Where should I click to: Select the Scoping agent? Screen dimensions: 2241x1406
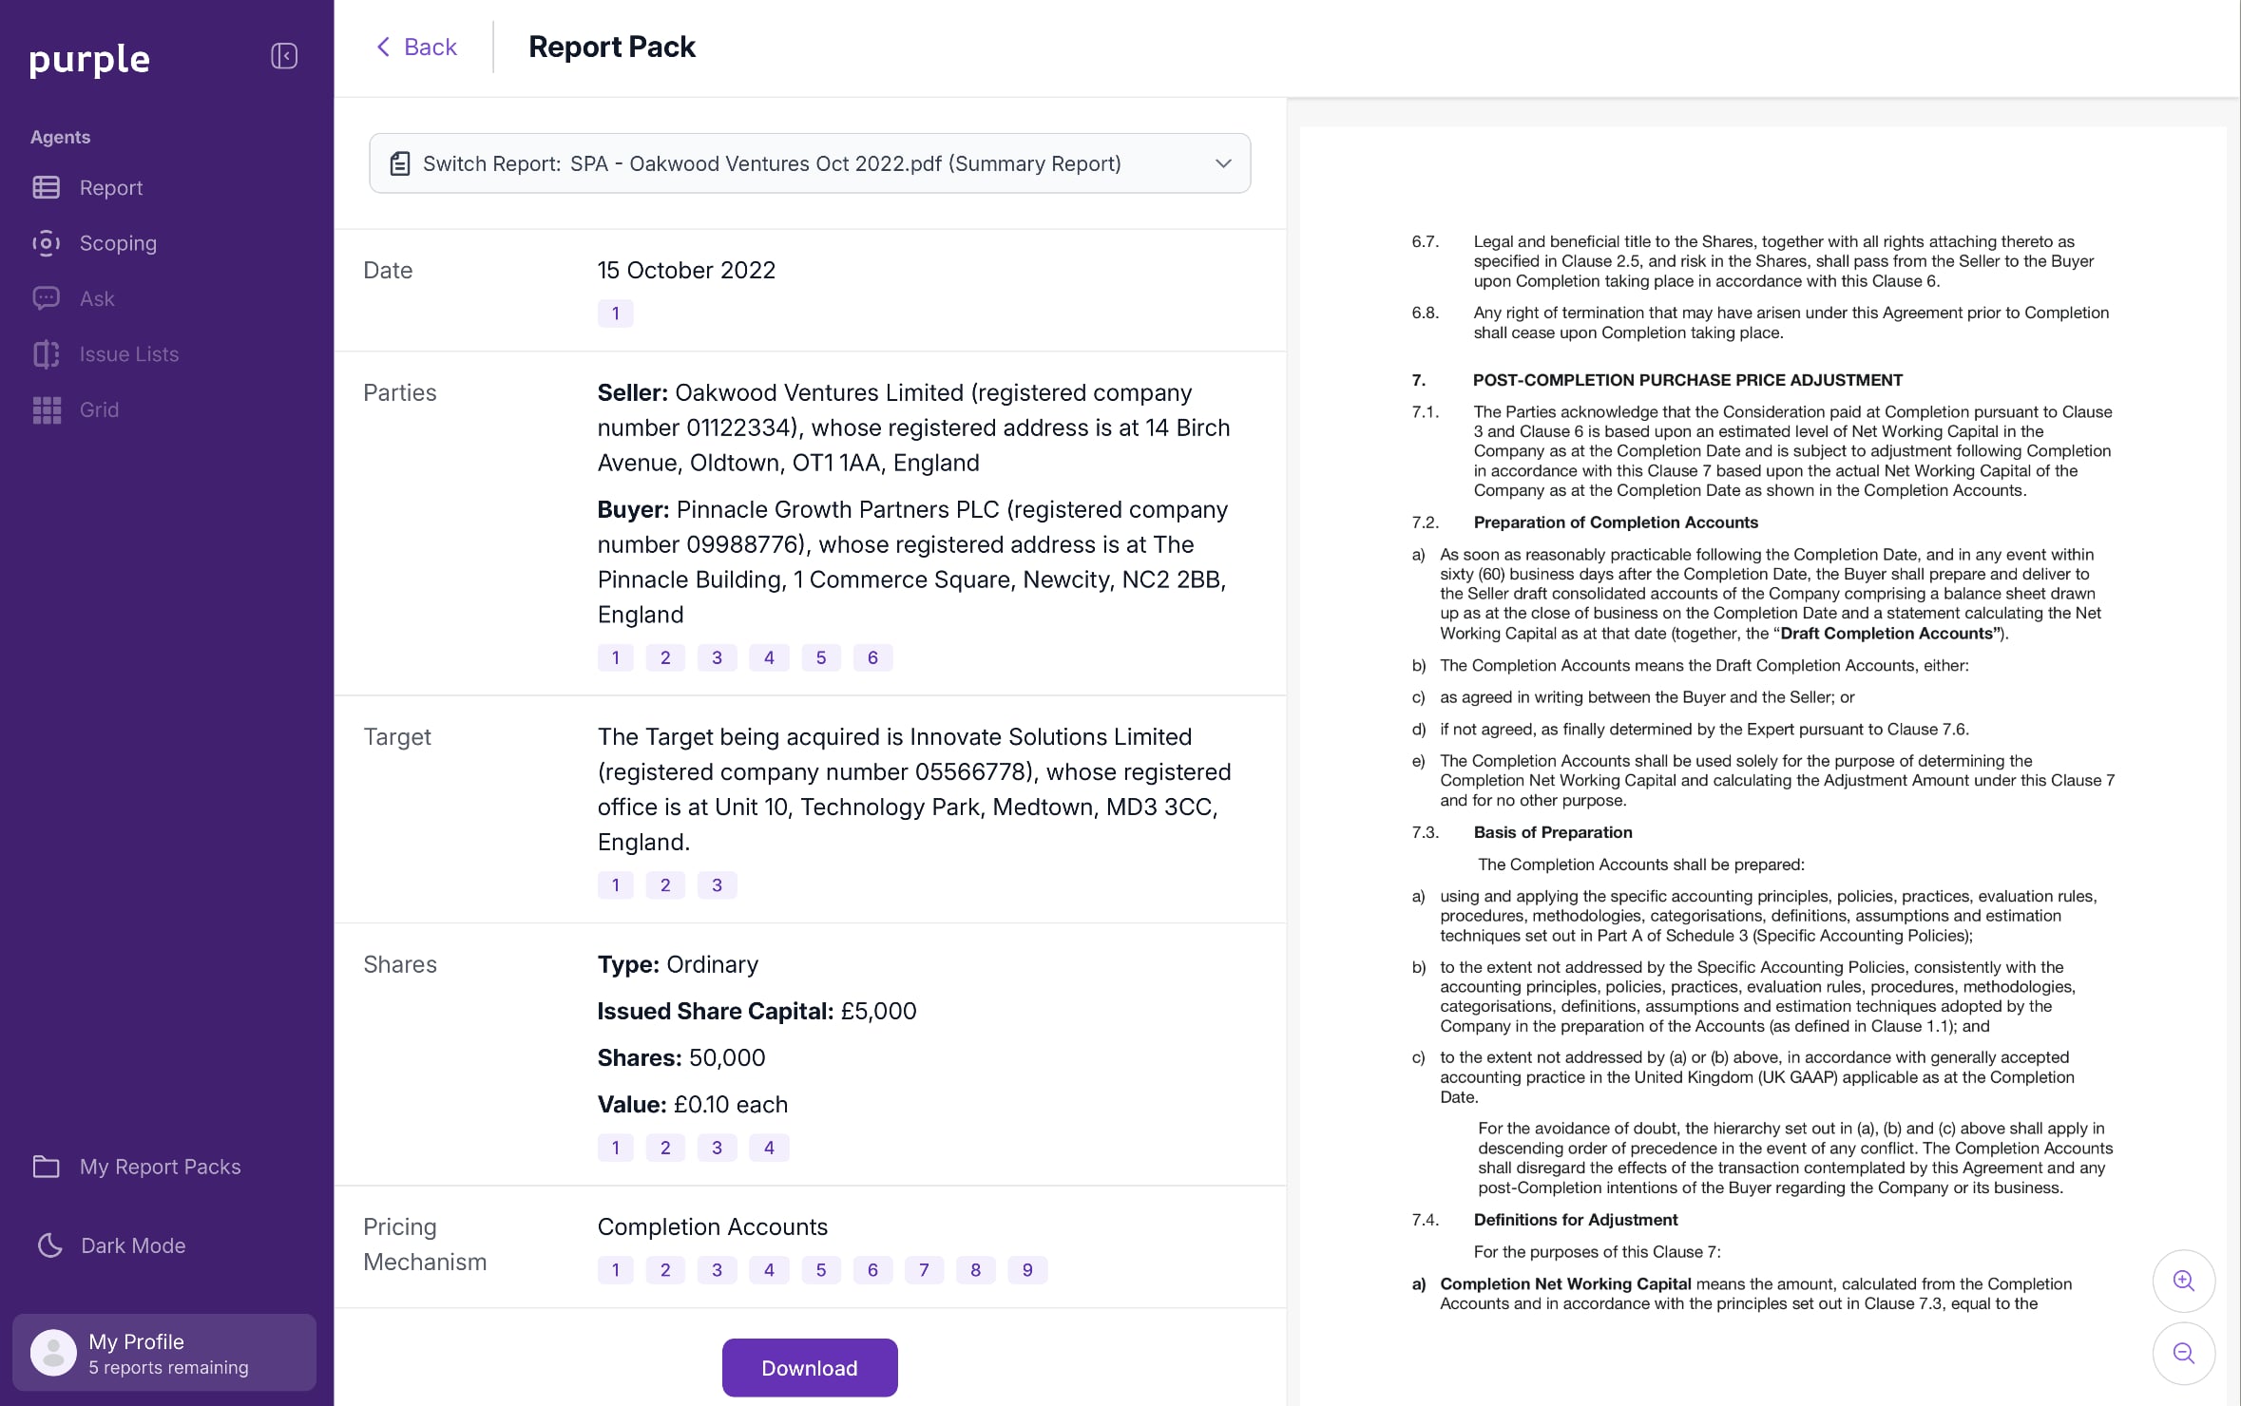[118, 243]
